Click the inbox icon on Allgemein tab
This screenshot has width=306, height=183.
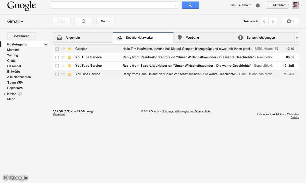pos(59,38)
